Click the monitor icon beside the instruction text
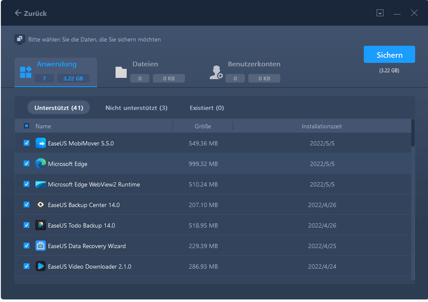This screenshot has height=302, width=428. (x=19, y=39)
